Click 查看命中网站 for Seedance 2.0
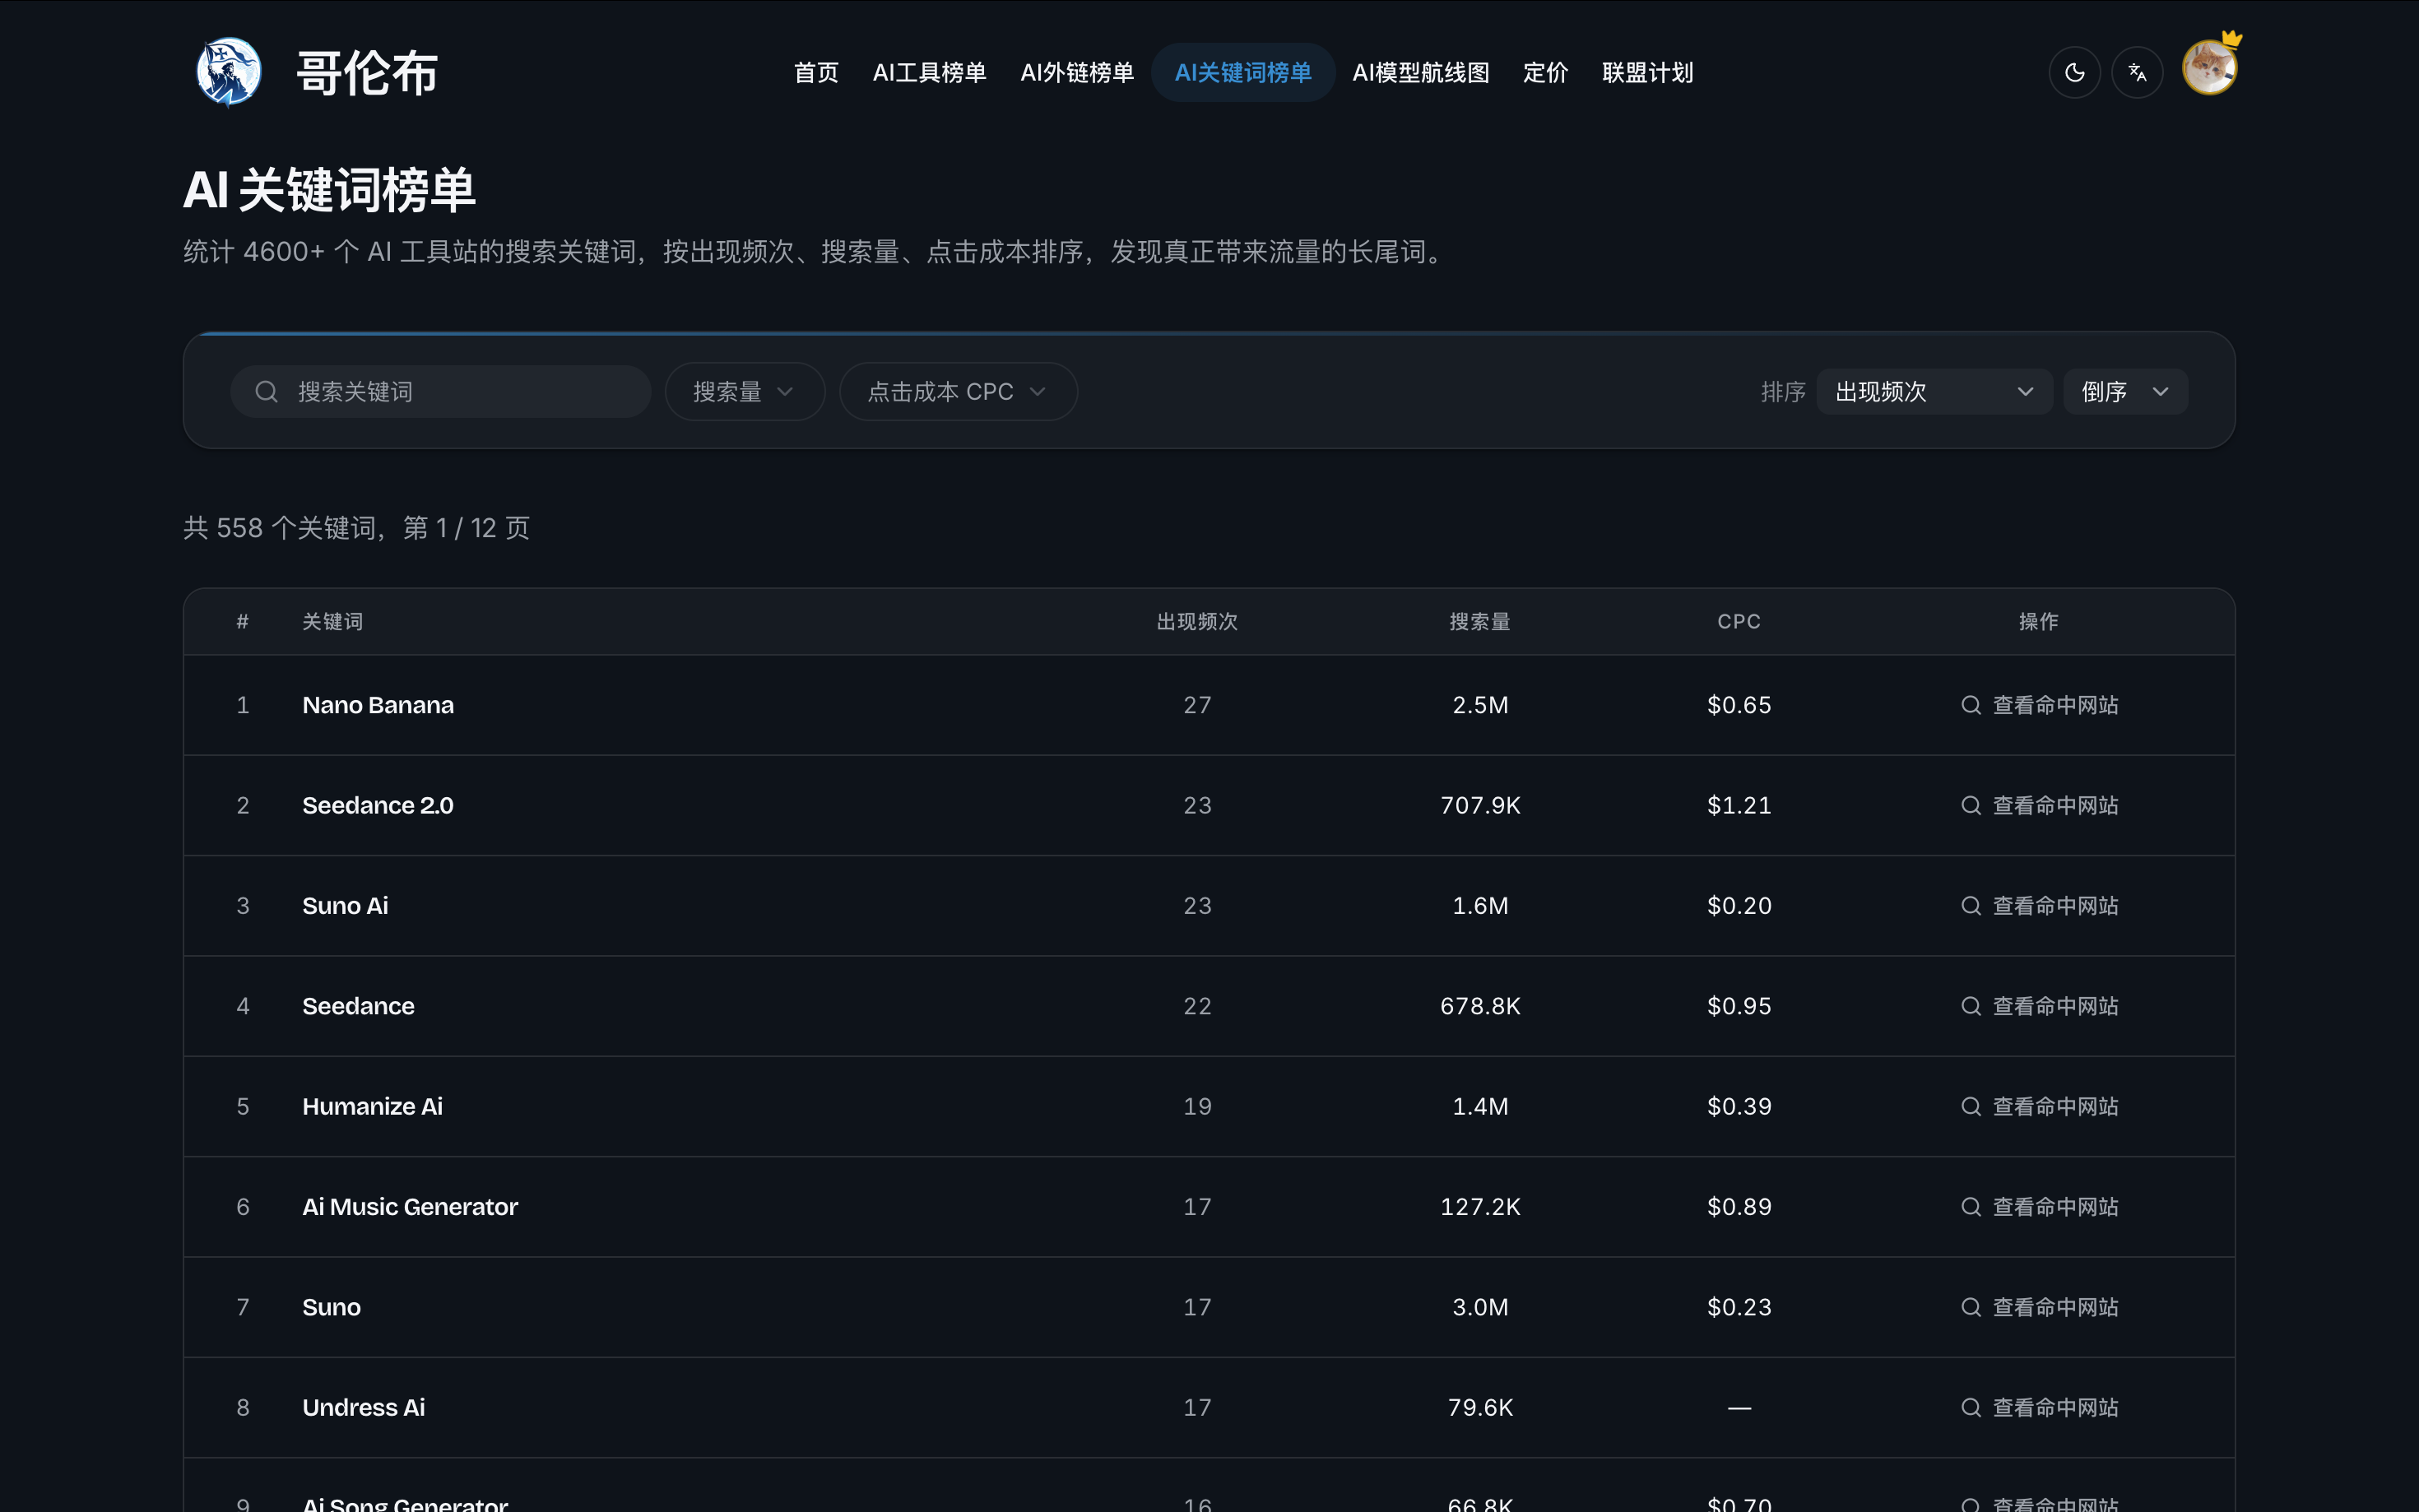The height and width of the screenshot is (1512, 2419). click(x=2039, y=805)
